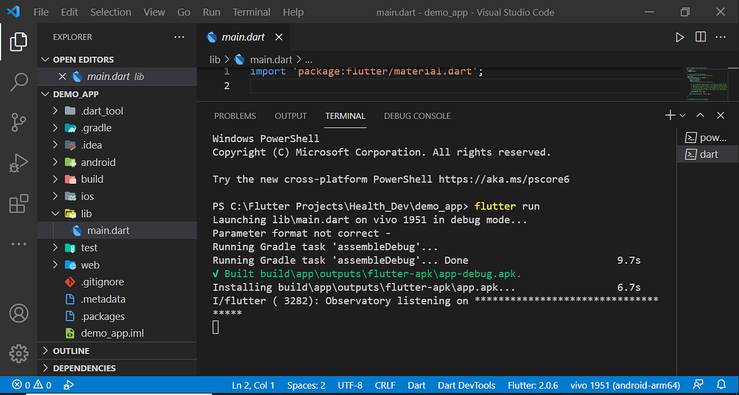Open the View menu

pos(154,12)
